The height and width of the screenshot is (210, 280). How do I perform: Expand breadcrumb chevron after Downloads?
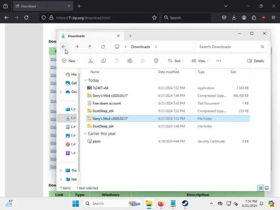[156, 47]
